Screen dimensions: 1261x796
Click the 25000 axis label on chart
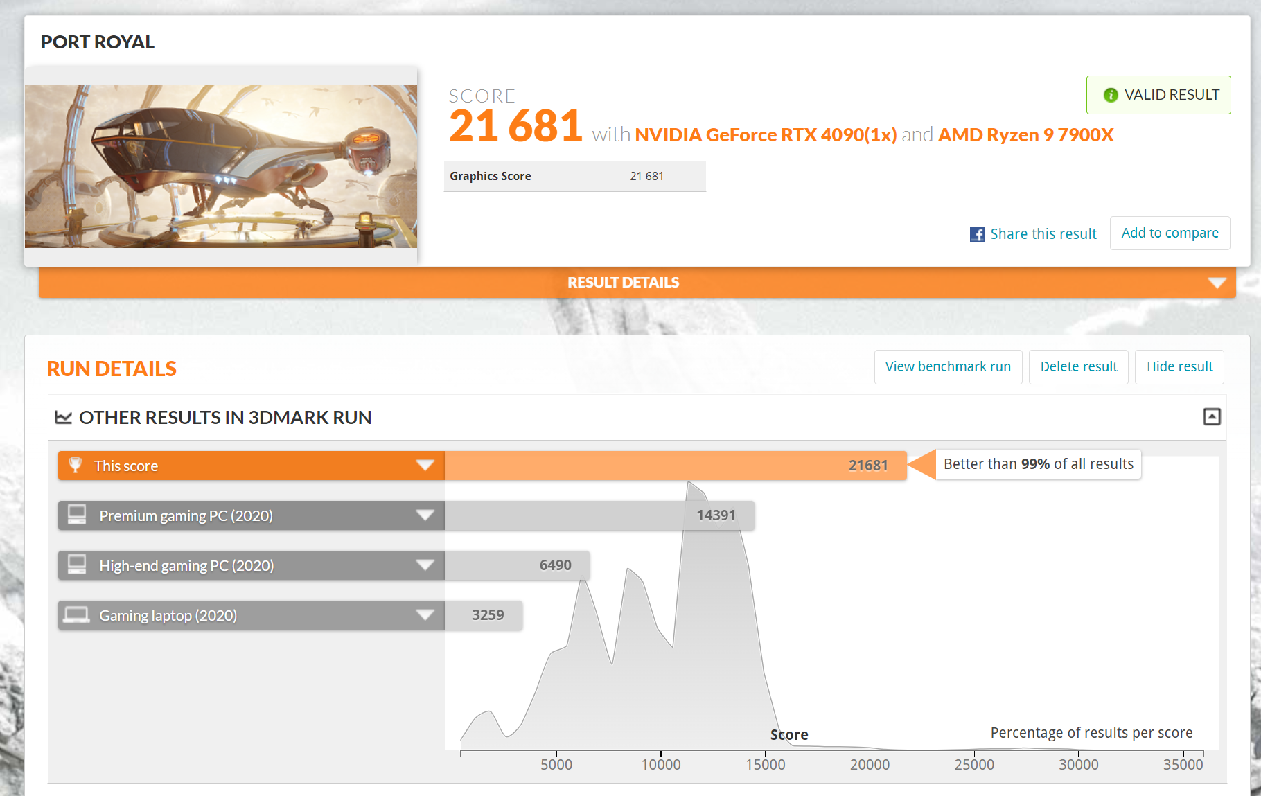(x=974, y=765)
